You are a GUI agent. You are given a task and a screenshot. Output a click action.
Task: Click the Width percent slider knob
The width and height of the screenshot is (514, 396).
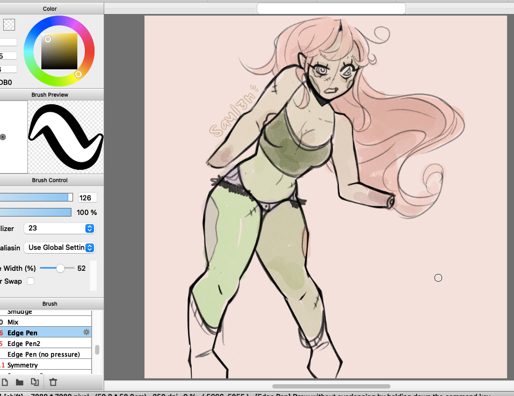tap(61, 268)
